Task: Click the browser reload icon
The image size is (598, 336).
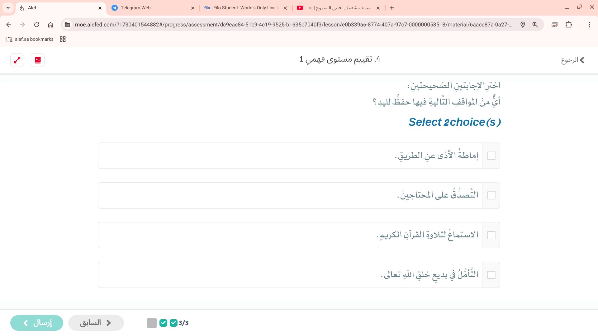Action: [37, 25]
